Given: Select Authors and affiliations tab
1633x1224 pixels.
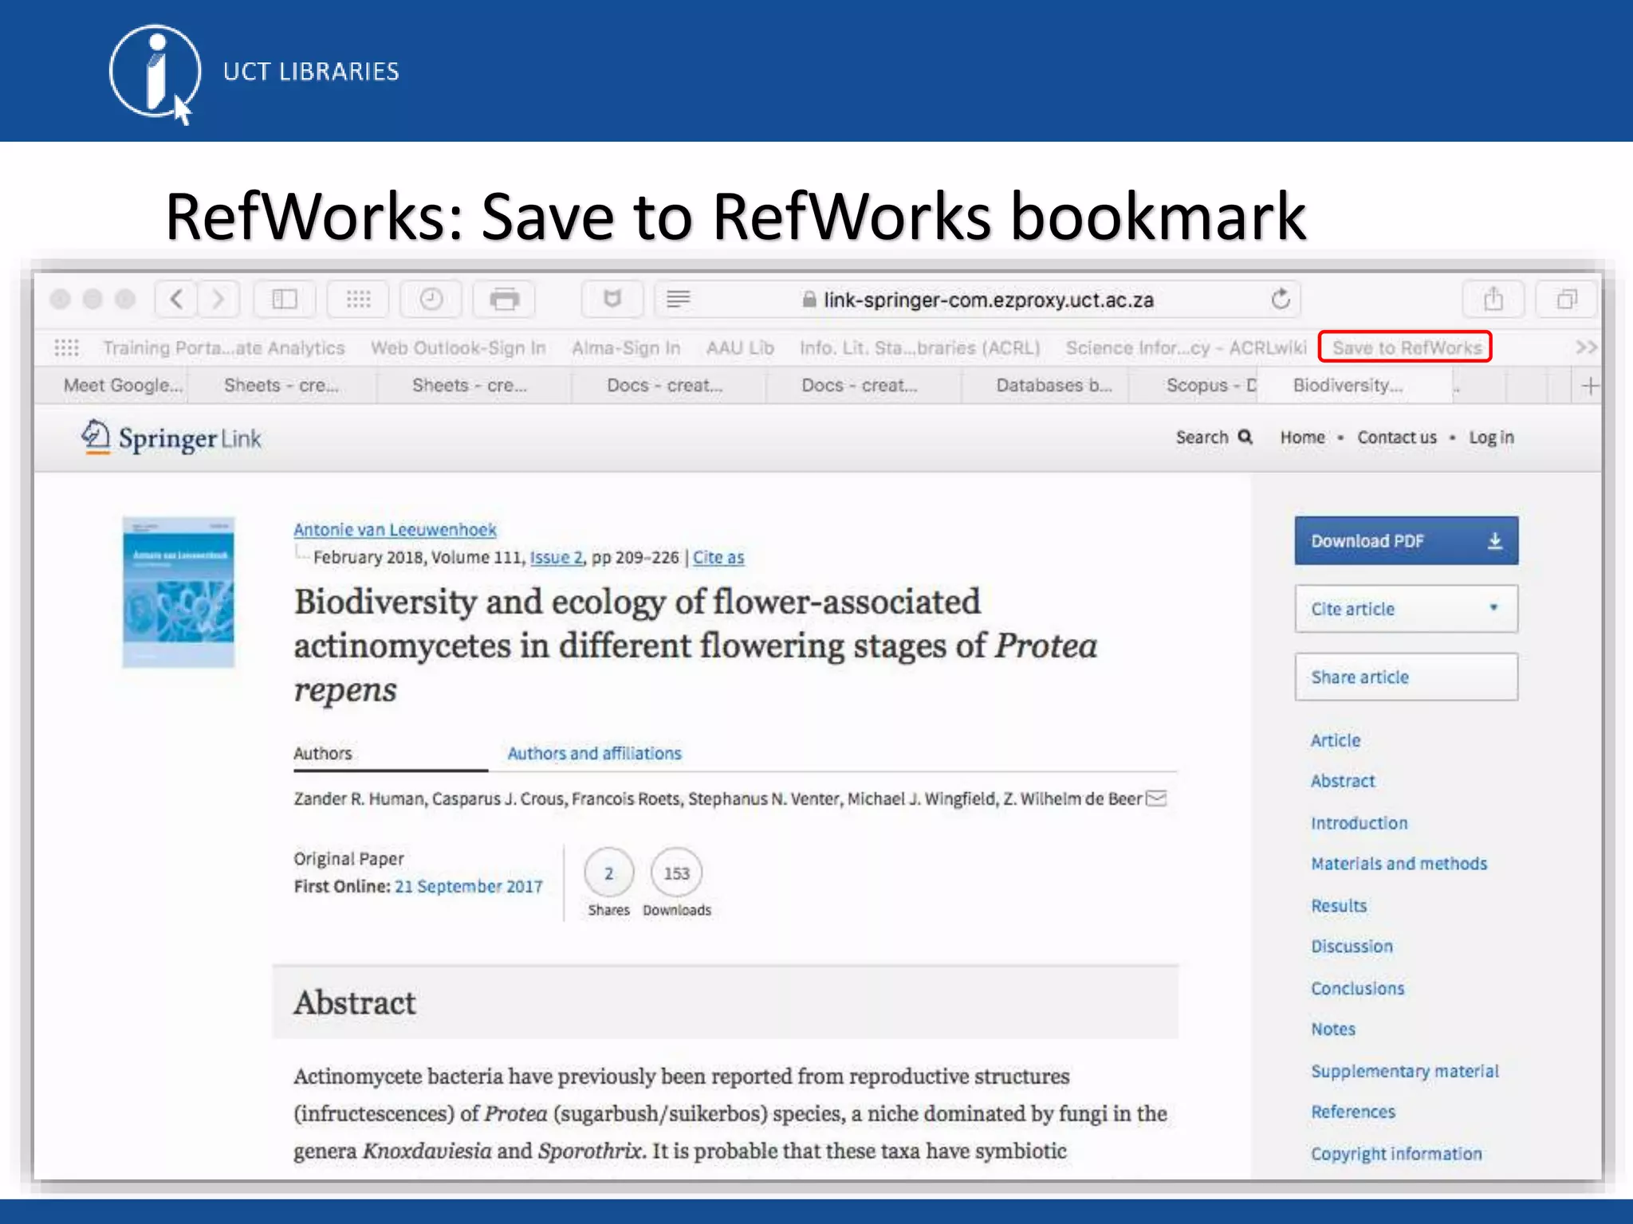Looking at the screenshot, I should (595, 753).
